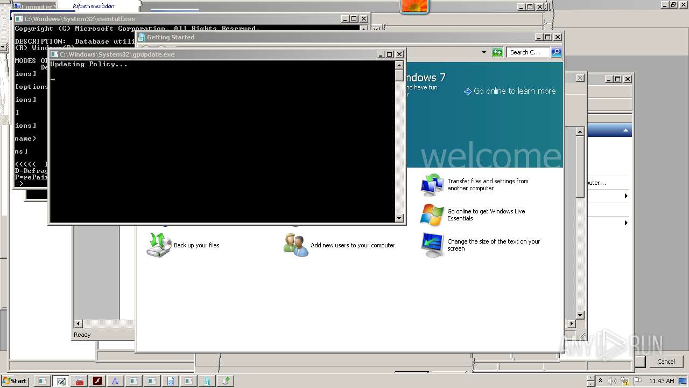Open the green arrow taskbar icon
Viewport: 689px width, 388px height.
coord(226,381)
